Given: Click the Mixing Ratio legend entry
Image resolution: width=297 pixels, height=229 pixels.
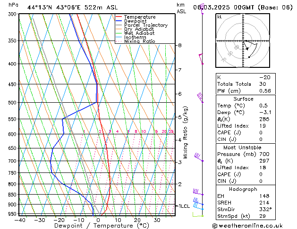Looking at the screenshot, I should click(x=140, y=41).
